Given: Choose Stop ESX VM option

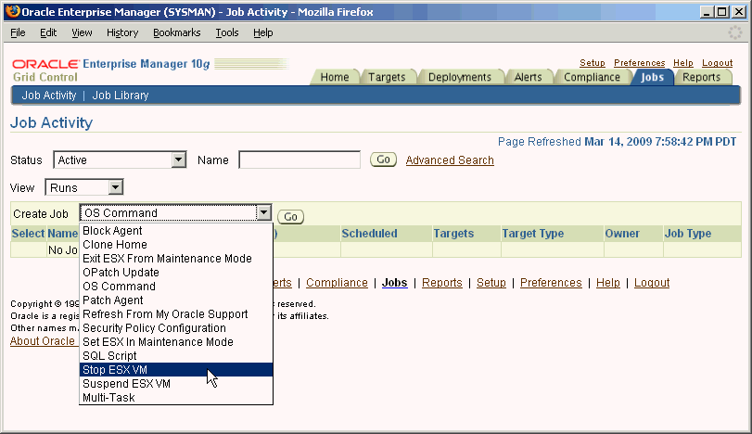Looking at the screenshot, I should pos(176,370).
